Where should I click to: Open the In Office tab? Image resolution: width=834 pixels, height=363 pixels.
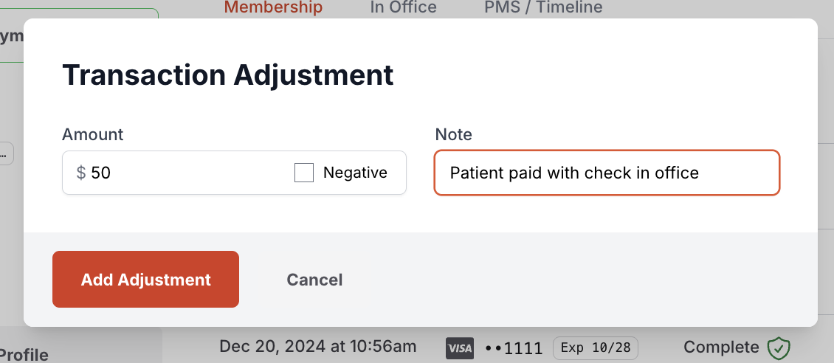pyautogui.click(x=403, y=7)
